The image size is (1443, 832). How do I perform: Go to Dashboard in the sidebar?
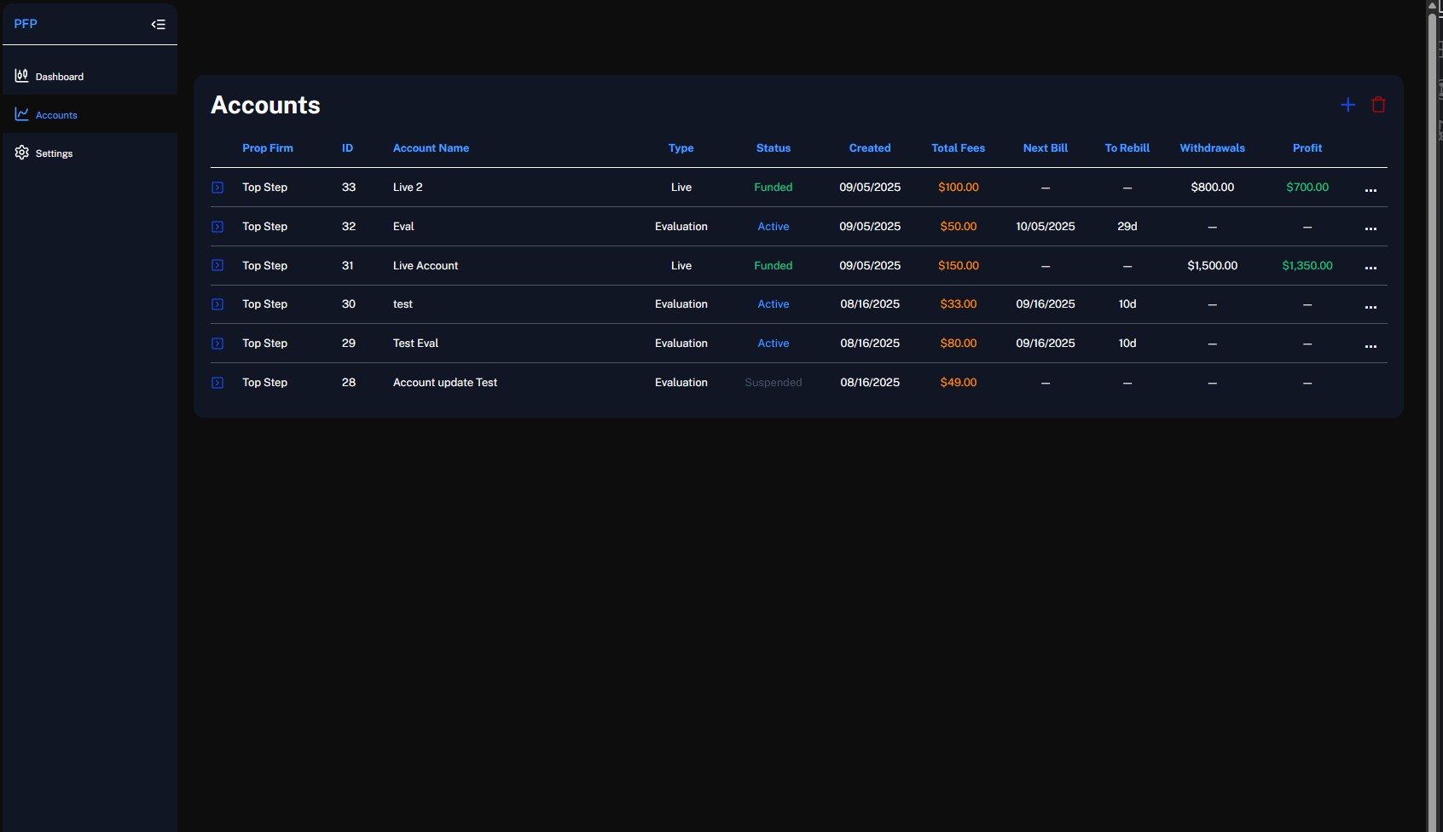point(59,77)
